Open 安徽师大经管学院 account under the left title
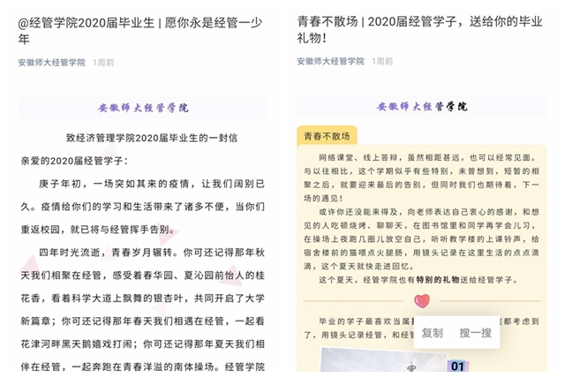Image resolution: width=565 pixels, height=378 pixels. coord(51,63)
